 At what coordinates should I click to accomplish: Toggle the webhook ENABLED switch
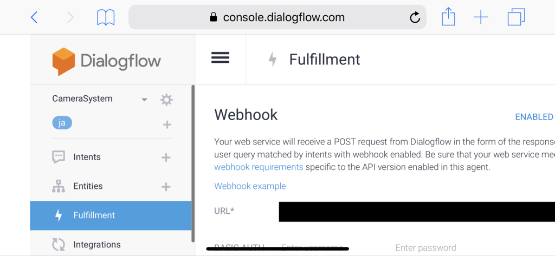[534, 117]
